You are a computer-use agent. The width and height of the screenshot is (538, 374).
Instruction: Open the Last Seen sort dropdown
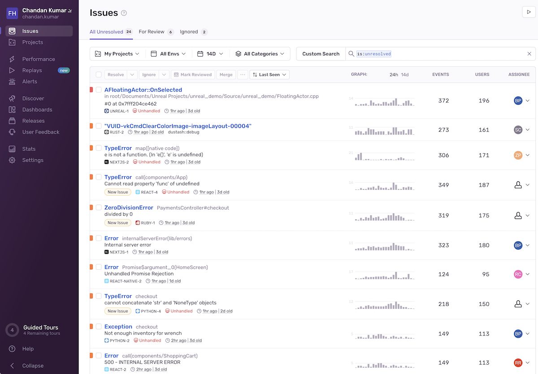click(269, 75)
